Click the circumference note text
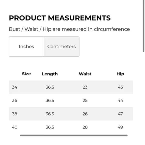Screen dimensions: 145x145 69,29
